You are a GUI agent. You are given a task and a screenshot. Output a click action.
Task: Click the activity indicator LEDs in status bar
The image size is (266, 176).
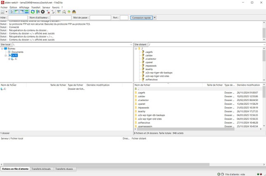(259, 174)
